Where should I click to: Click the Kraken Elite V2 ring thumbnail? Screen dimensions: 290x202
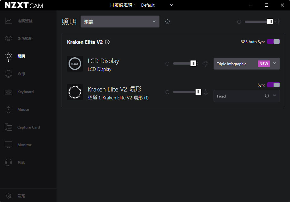pyautogui.click(x=75, y=92)
